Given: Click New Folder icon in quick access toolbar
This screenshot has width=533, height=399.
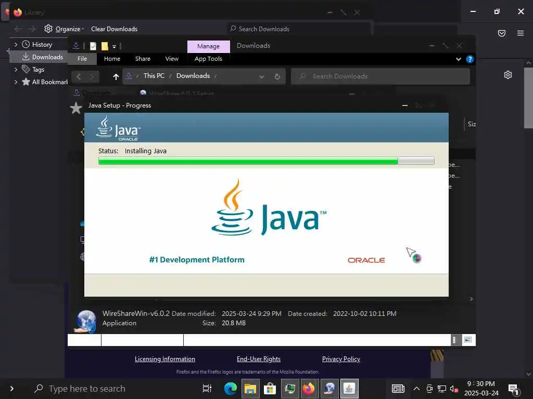Looking at the screenshot, I should pyautogui.click(x=105, y=46).
